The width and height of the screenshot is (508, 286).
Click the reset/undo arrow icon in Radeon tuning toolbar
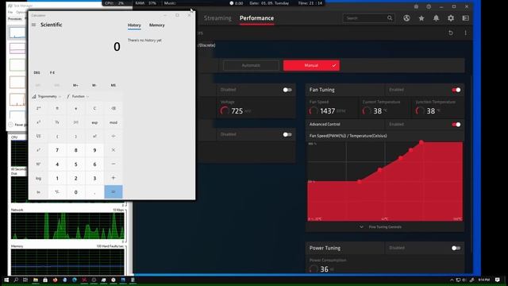(451, 33)
